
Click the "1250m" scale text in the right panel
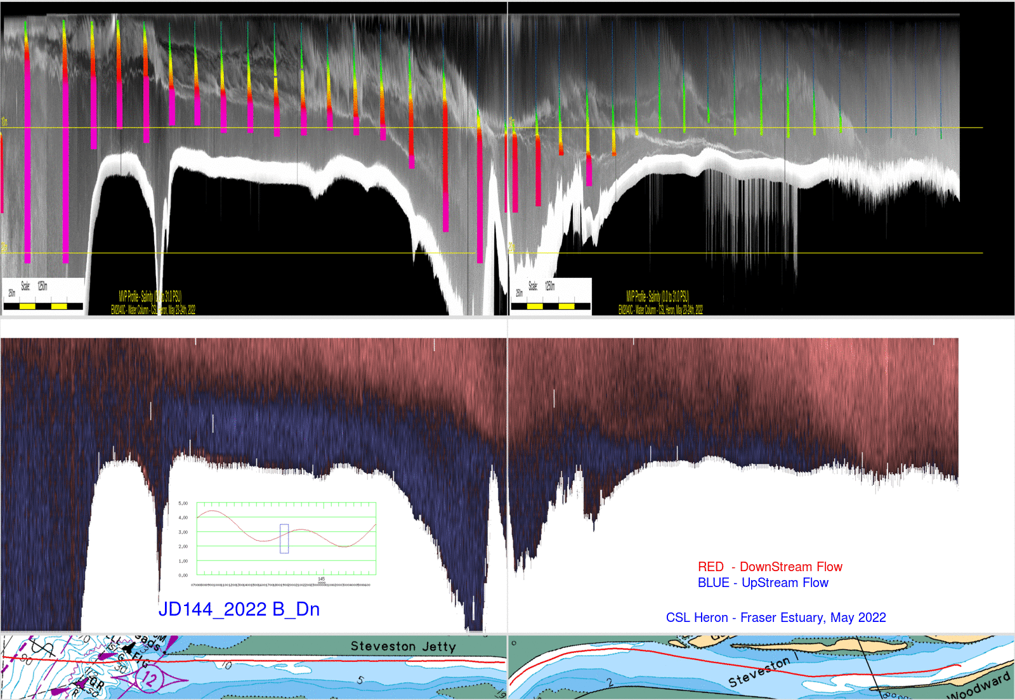coord(550,286)
